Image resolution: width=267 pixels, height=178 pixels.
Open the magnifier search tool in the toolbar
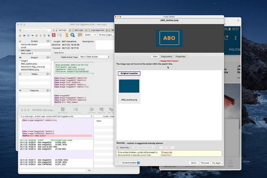coord(72,35)
